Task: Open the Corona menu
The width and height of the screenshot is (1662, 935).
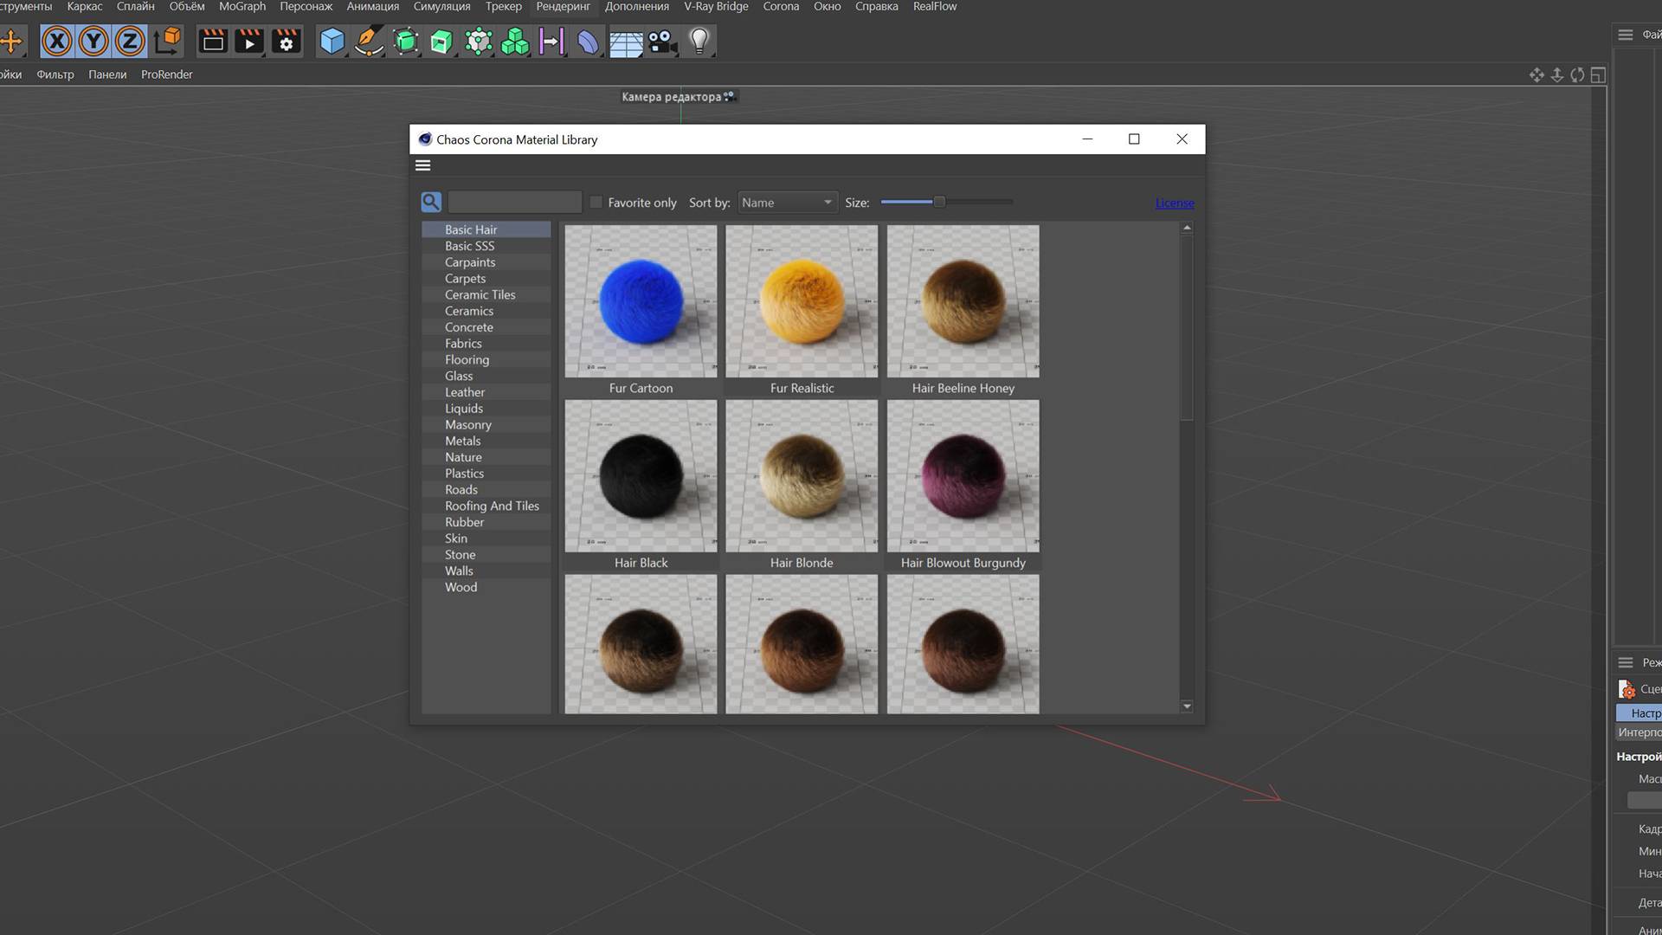Action: pos(781,7)
